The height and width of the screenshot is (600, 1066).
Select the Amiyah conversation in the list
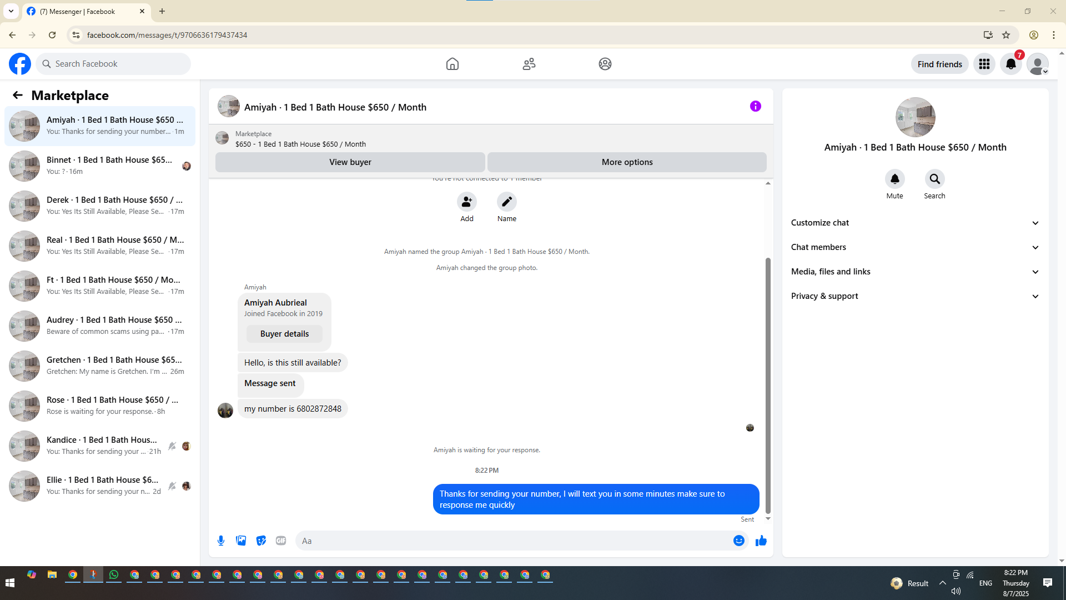pyautogui.click(x=100, y=126)
